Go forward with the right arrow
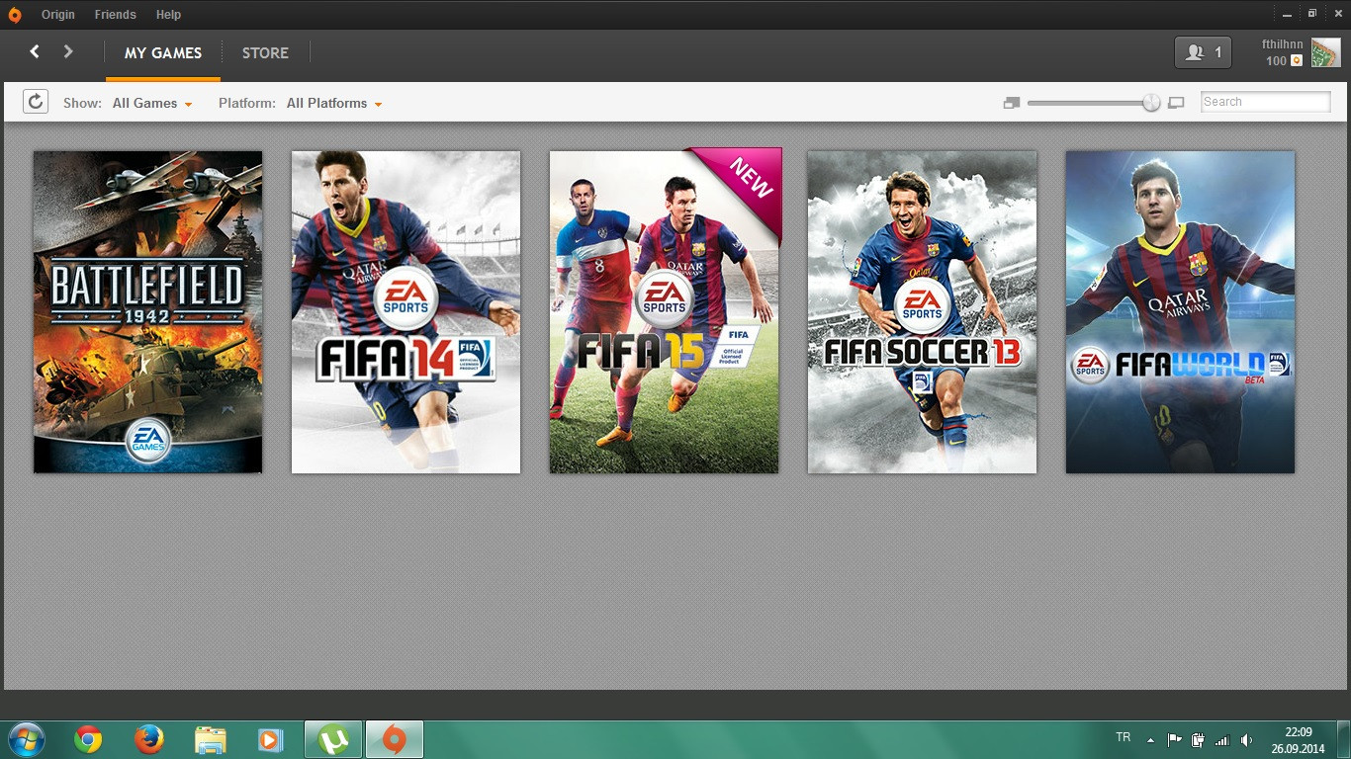Image resolution: width=1351 pixels, height=759 pixels. point(68,51)
